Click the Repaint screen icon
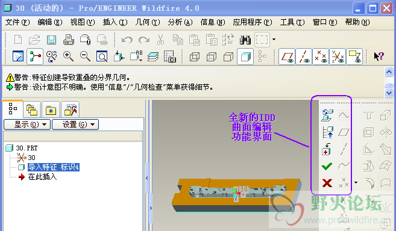The image size is (396, 231). point(18,57)
